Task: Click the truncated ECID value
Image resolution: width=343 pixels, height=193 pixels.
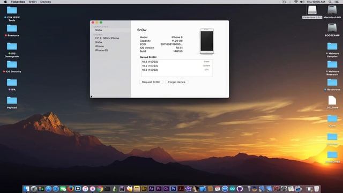Action: point(171,44)
